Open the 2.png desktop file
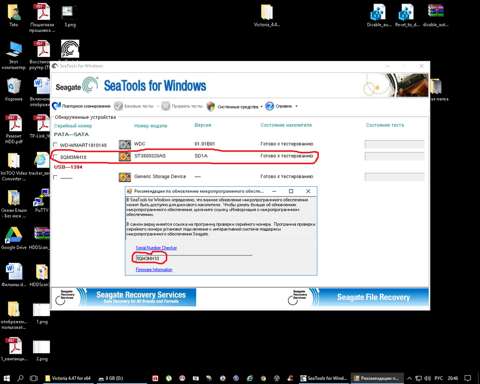Image resolution: width=480 pixels, height=384 pixels. 42,350
